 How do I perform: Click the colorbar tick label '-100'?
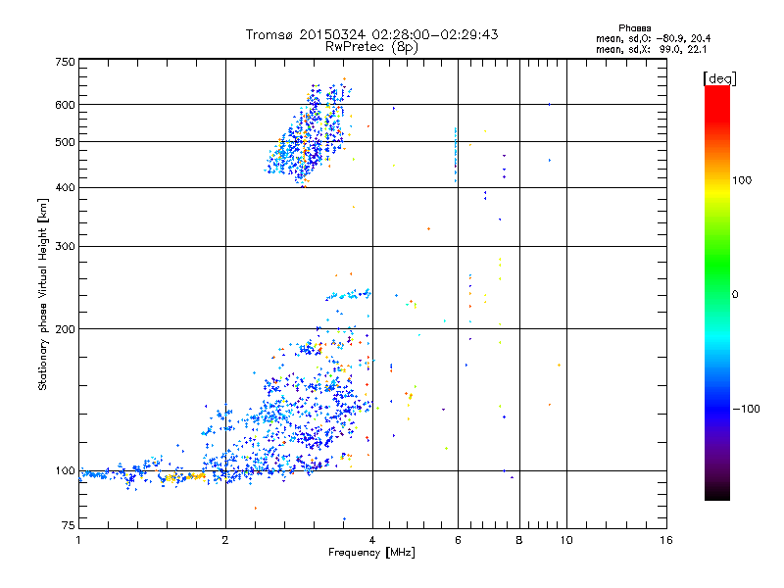pyautogui.click(x=747, y=409)
